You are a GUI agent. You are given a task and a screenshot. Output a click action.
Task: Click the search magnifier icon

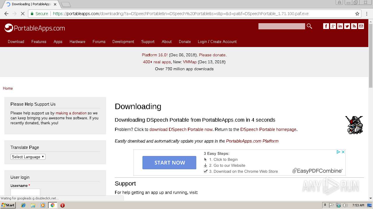309,26
